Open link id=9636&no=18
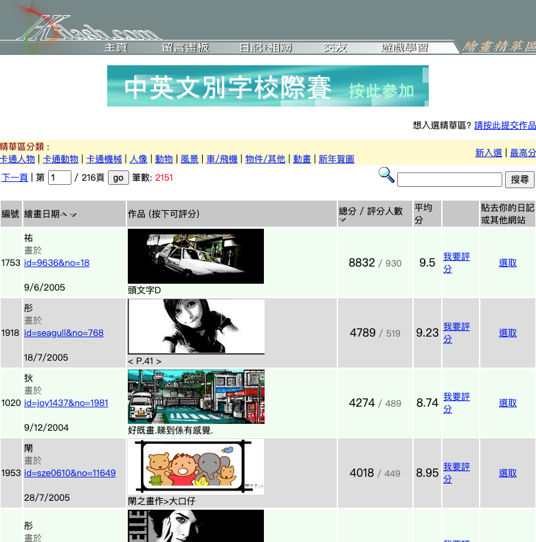This screenshot has height=542, width=536. pyautogui.click(x=57, y=262)
